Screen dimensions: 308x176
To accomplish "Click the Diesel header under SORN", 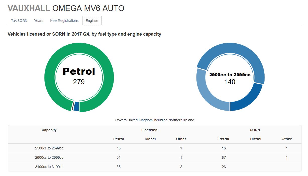I will (256, 139).
